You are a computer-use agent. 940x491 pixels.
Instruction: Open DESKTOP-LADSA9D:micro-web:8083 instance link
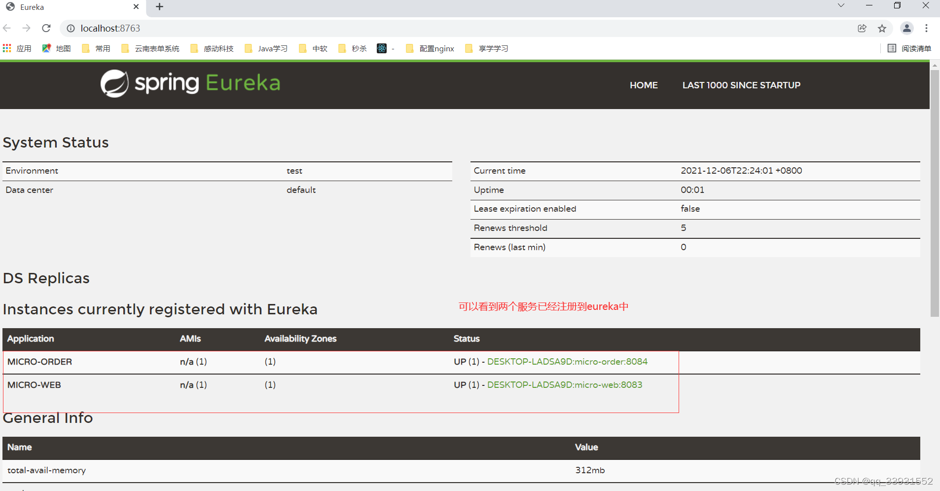(565, 385)
